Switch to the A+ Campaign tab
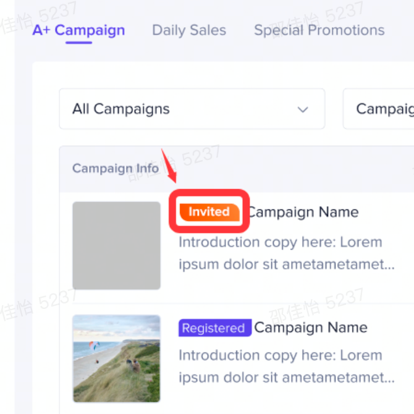Screen dimensions: 414x414 click(x=78, y=30)
